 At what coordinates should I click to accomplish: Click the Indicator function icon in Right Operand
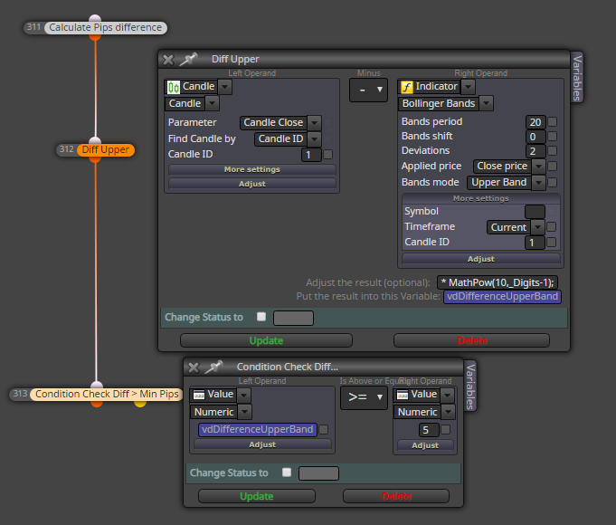[407, 87]
